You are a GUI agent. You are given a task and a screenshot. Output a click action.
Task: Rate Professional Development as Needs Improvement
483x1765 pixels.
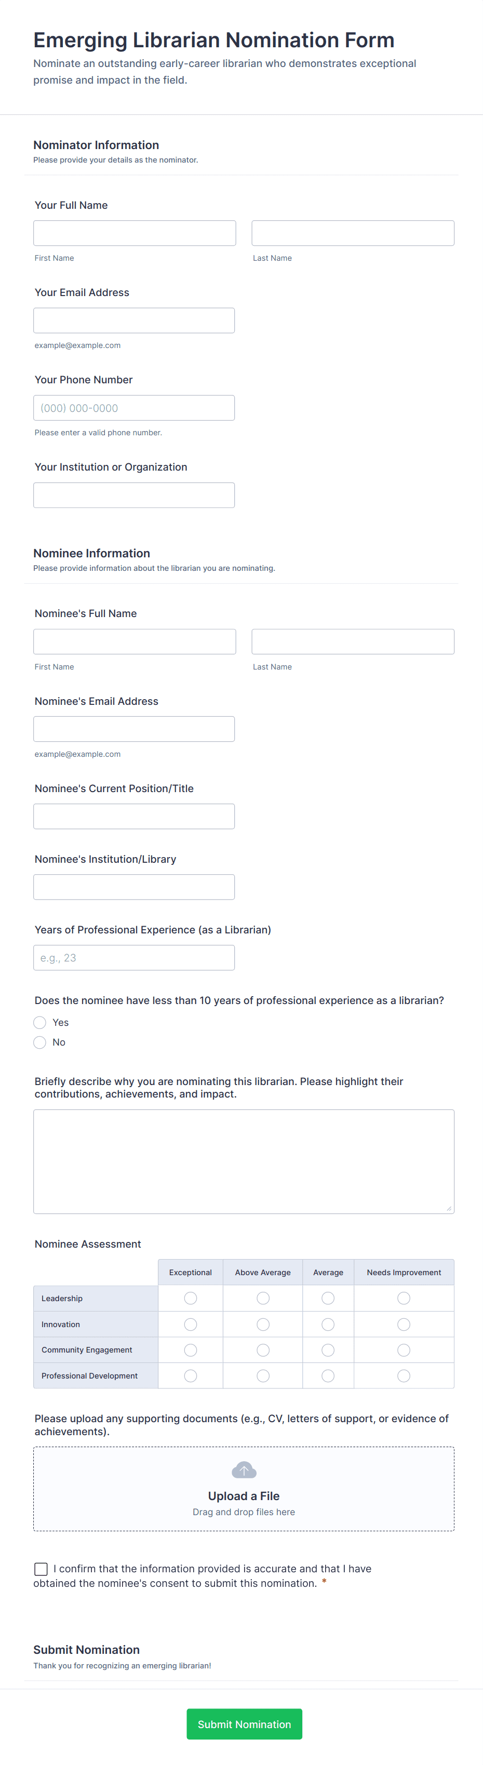404,1375
